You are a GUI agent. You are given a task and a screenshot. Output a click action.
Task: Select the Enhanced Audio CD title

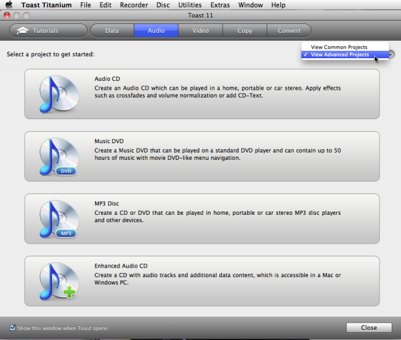pos(121,266)
